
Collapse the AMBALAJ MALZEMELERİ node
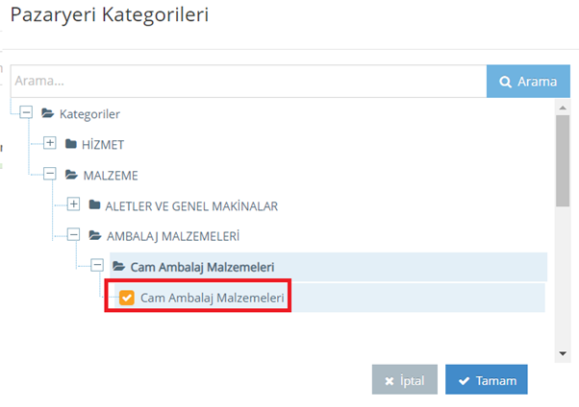[x=73, y=234]
